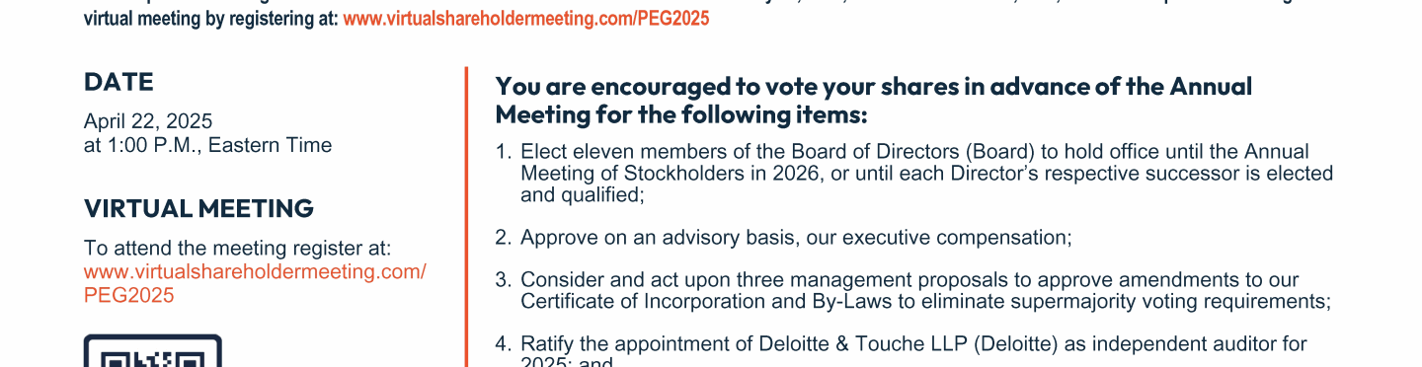This screenshot has width=1422, height=367.
Task: Follow the registration link under Virtual Meeting heading
Action: pos(255,283)
